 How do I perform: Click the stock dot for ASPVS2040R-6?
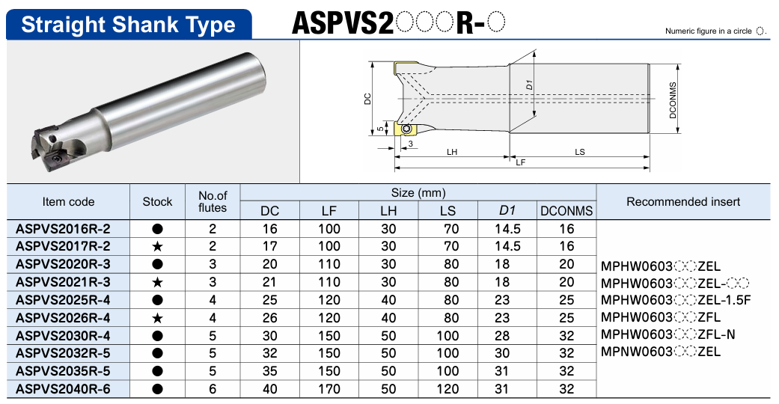click(x=157, y=389)
